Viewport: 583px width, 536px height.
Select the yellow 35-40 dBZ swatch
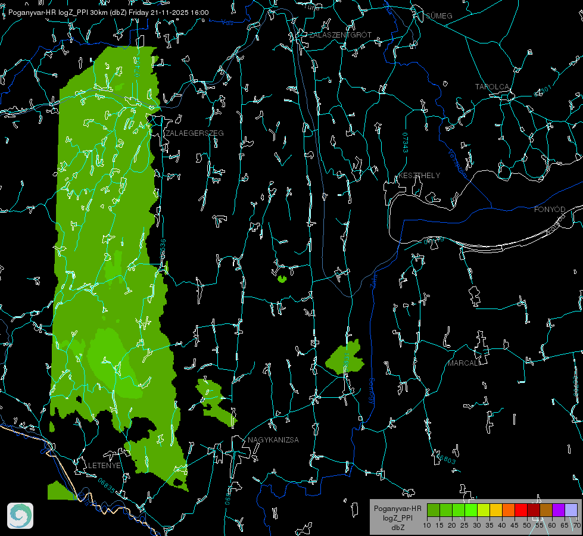pyautogui.click(x=496, y=510)
